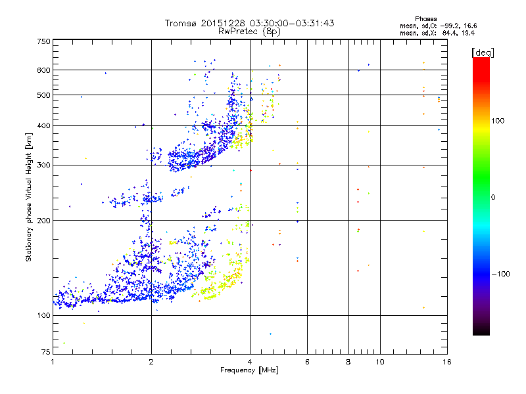Click the '200' y-axis tick label
526x394 pixels.
tap(43, 221)
